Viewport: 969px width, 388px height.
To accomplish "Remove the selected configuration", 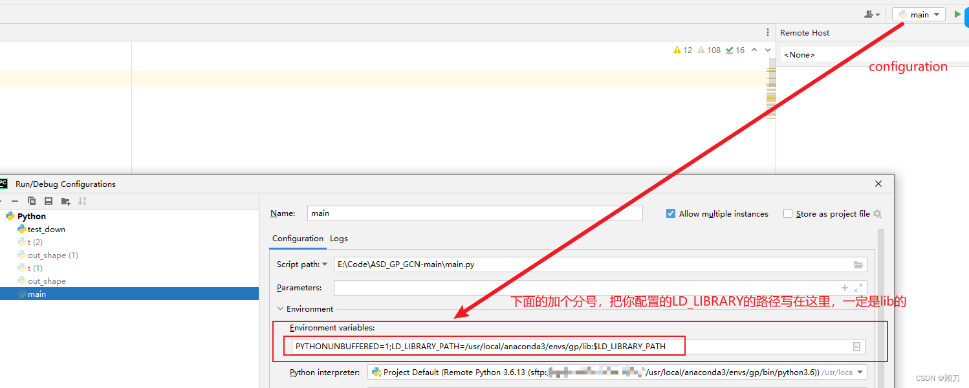I will pos(15,201).
